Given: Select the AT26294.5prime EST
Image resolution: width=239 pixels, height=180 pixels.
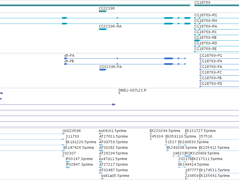Looking at the screenshot, I should click(x=113, y=153).
